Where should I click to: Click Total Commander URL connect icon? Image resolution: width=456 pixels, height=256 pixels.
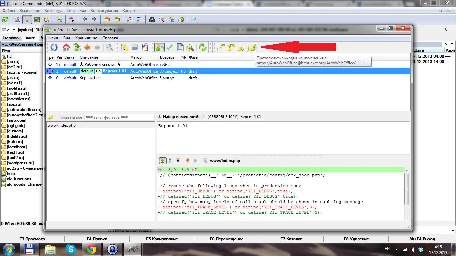139,19
